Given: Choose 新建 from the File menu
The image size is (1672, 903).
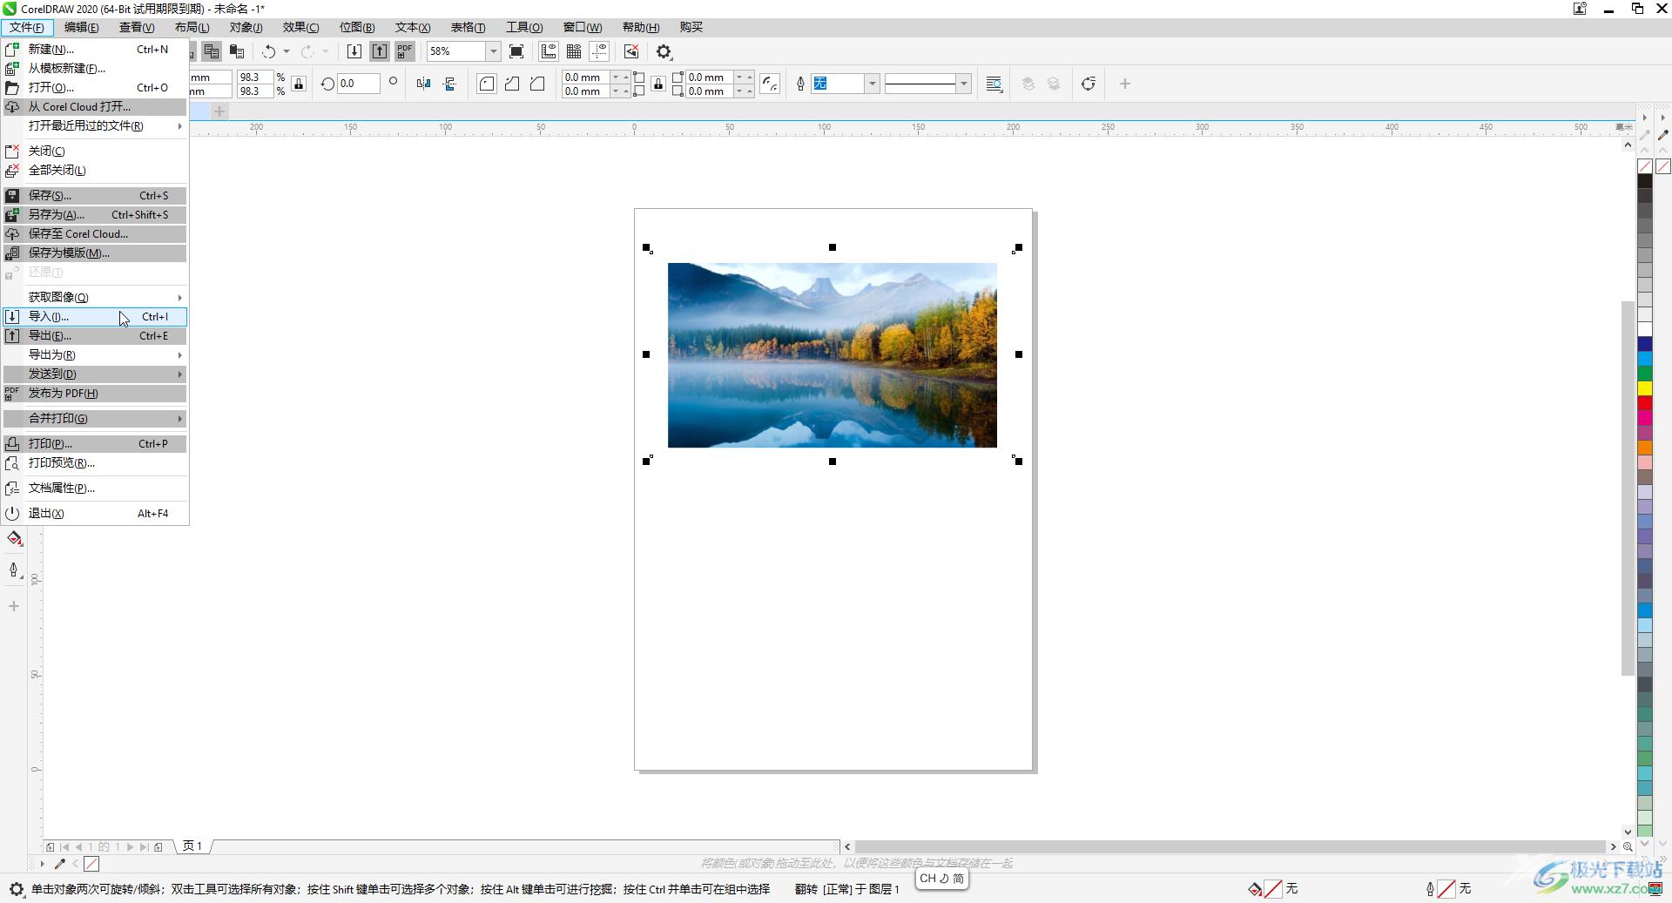Looking at the screenshot, I should click(x=95, y=50).
